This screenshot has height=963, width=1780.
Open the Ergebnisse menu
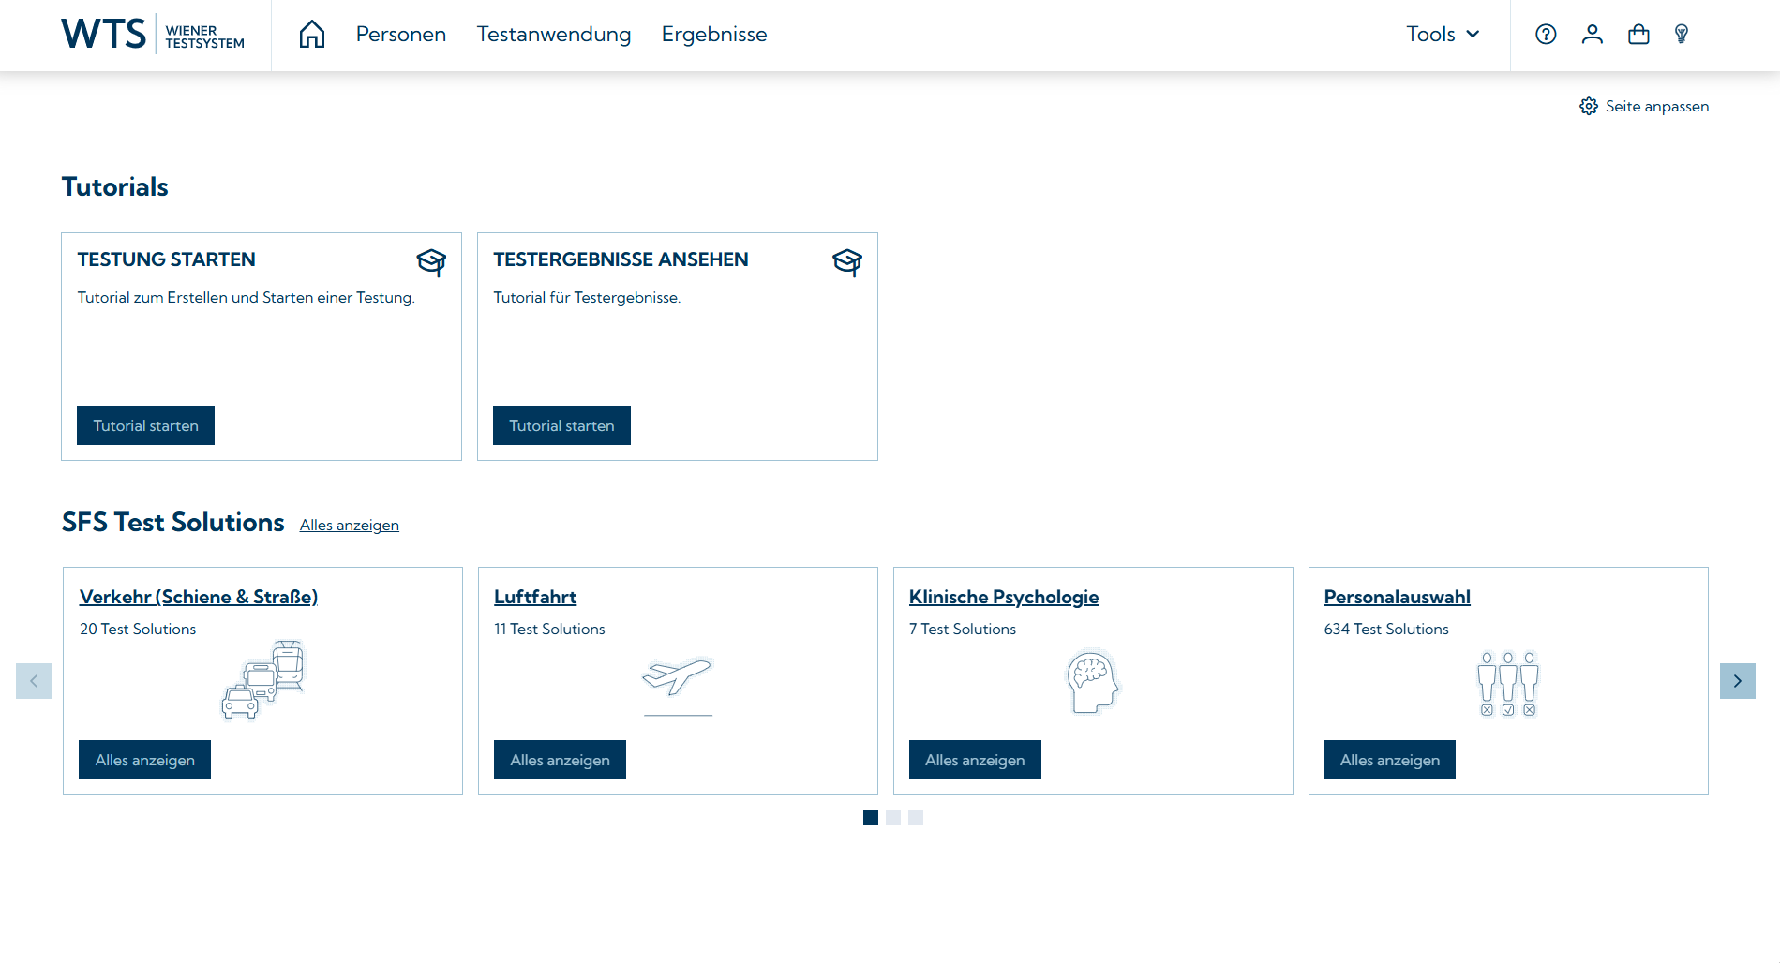pos(714,35)
